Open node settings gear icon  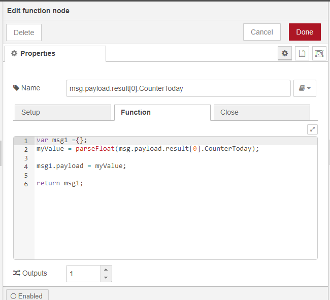[x=285, y=53]
